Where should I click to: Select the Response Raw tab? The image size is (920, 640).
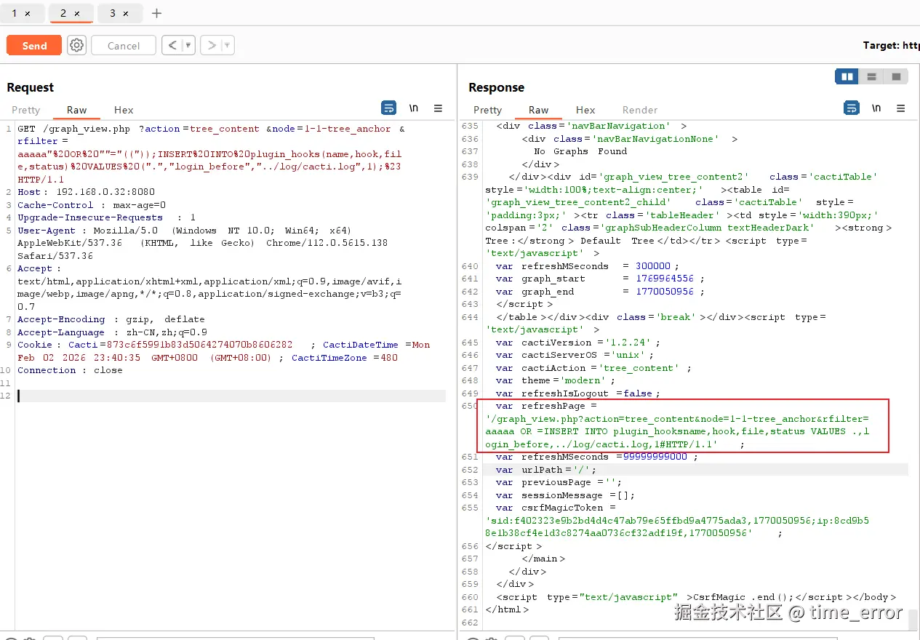coord(539,110)
